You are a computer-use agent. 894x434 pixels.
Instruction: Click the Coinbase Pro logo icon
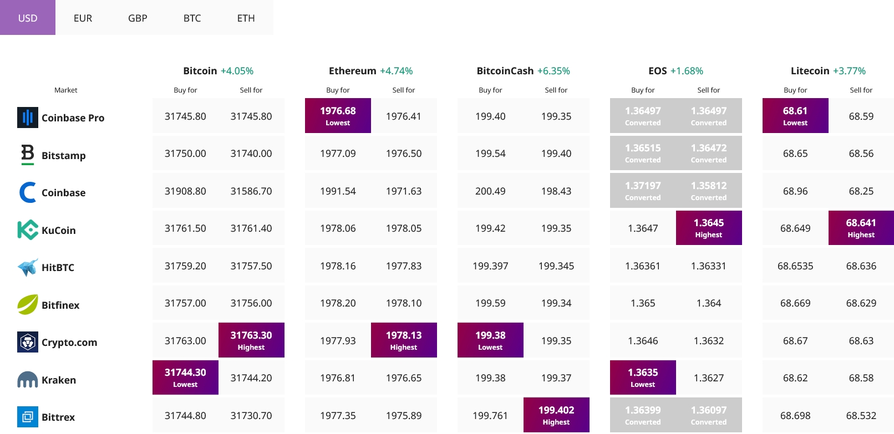[x=28, y=118]
